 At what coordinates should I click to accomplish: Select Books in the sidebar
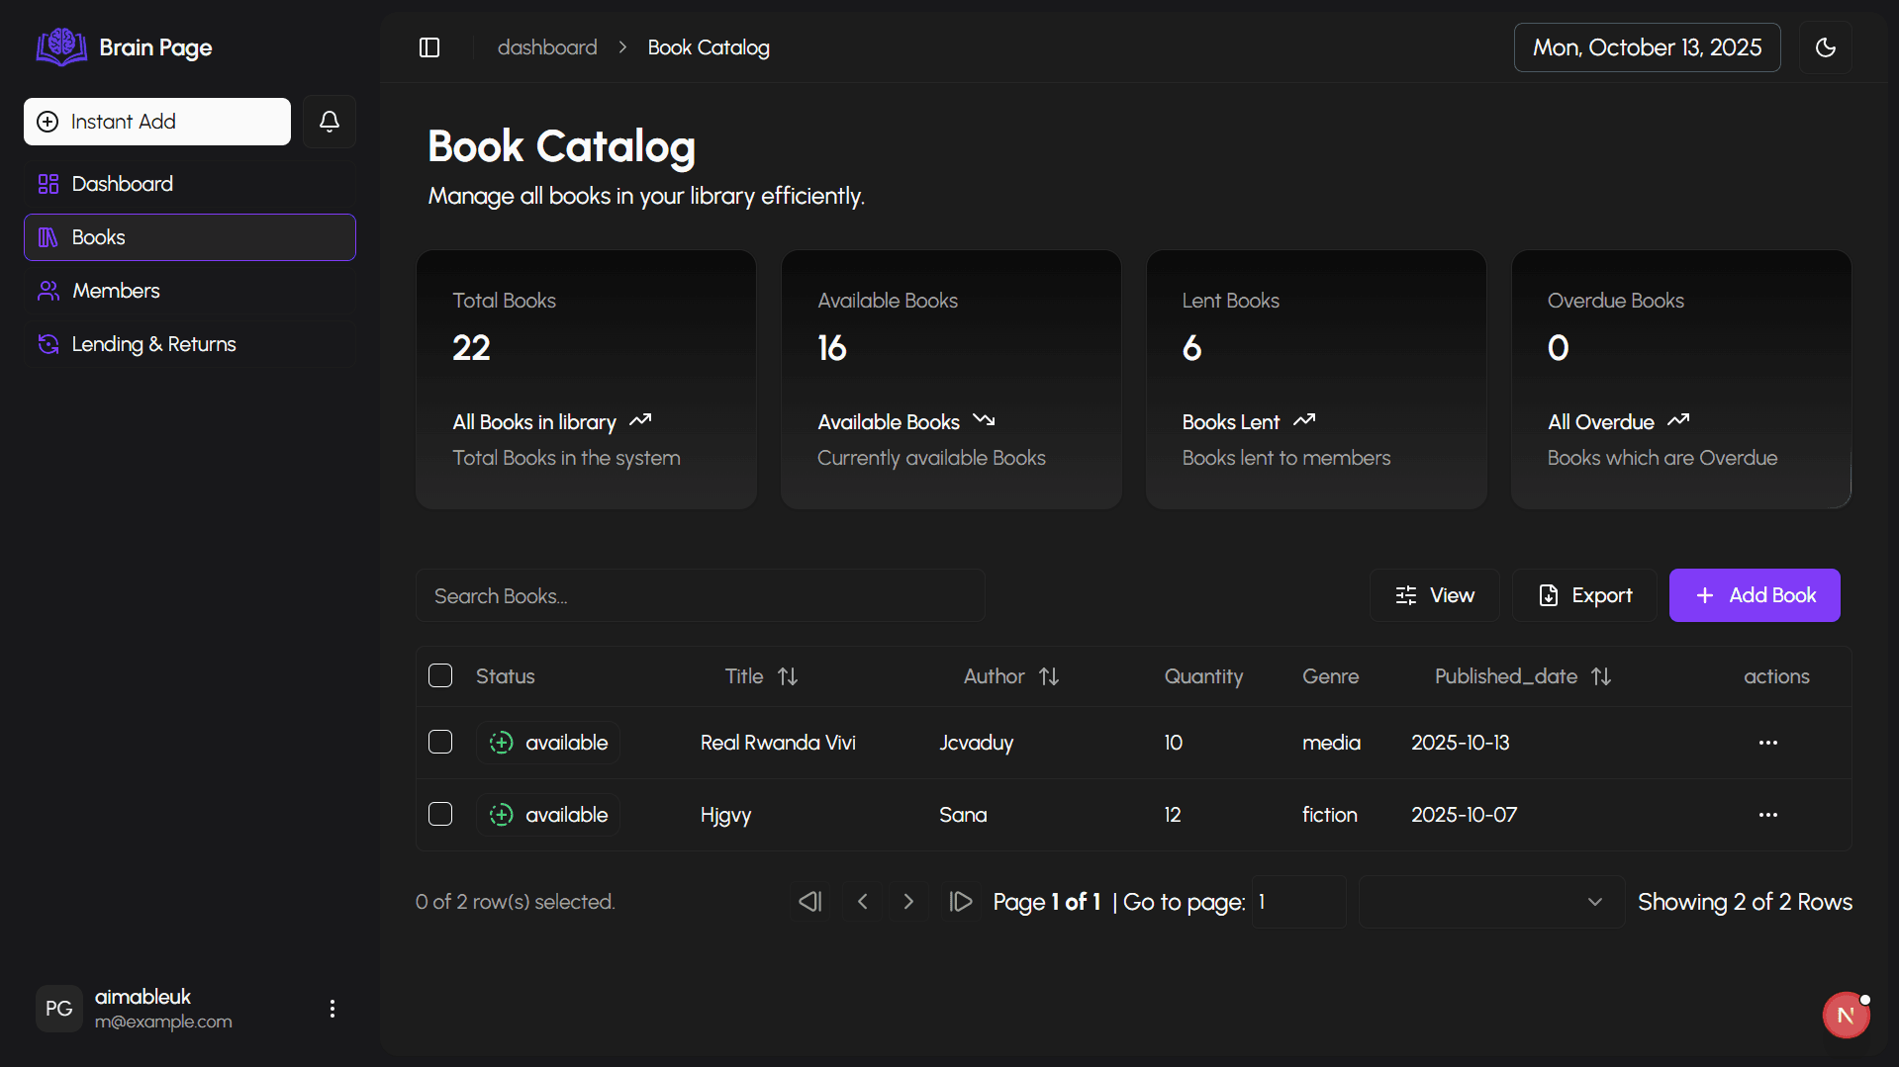pos(190,237)
